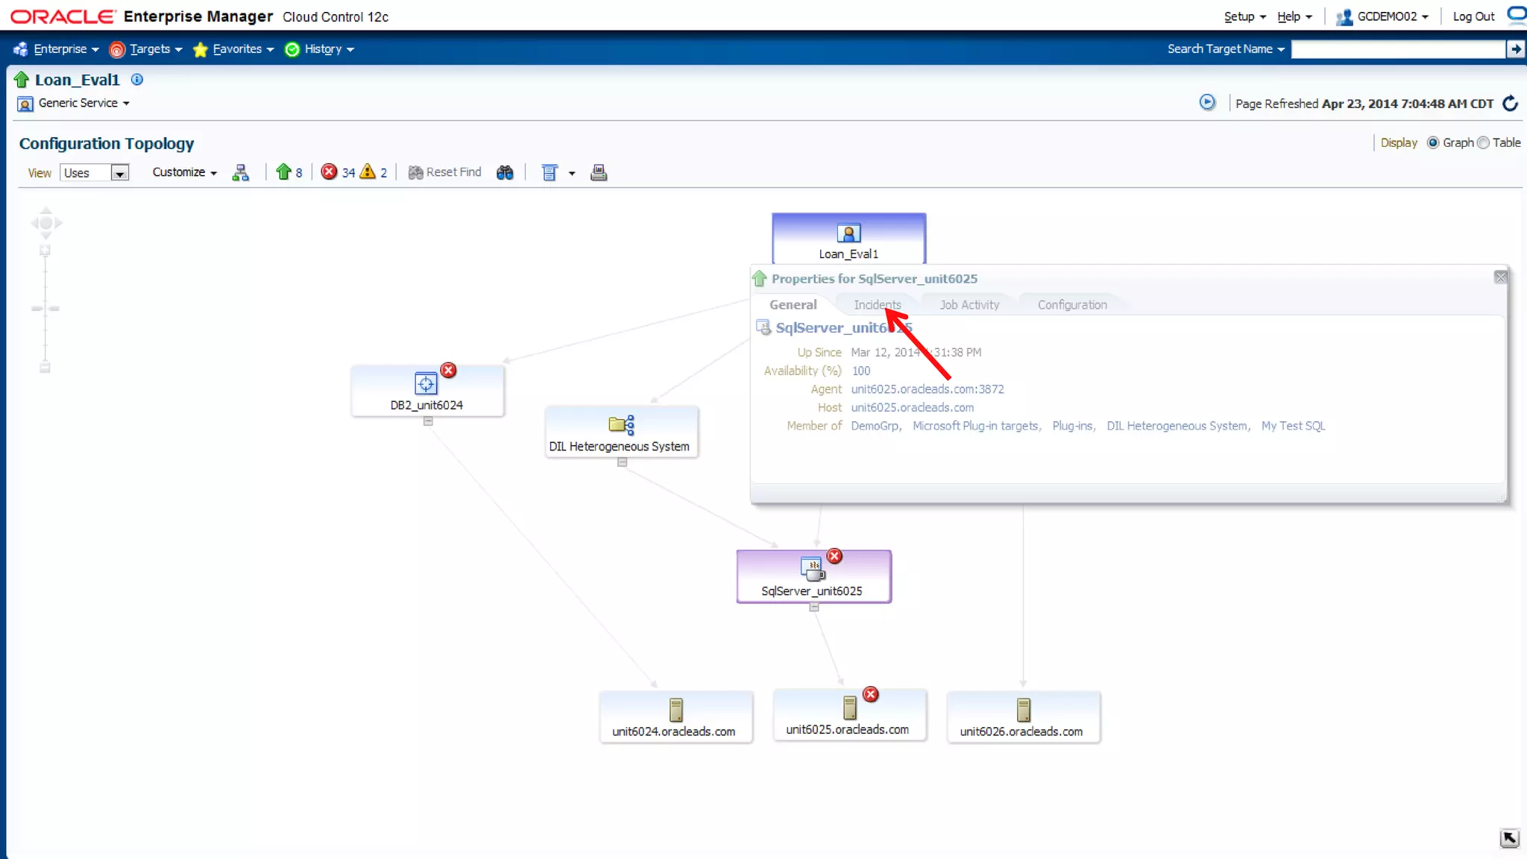Click the SqlServer_unit6025 heading link

click(x=844, y=327)
